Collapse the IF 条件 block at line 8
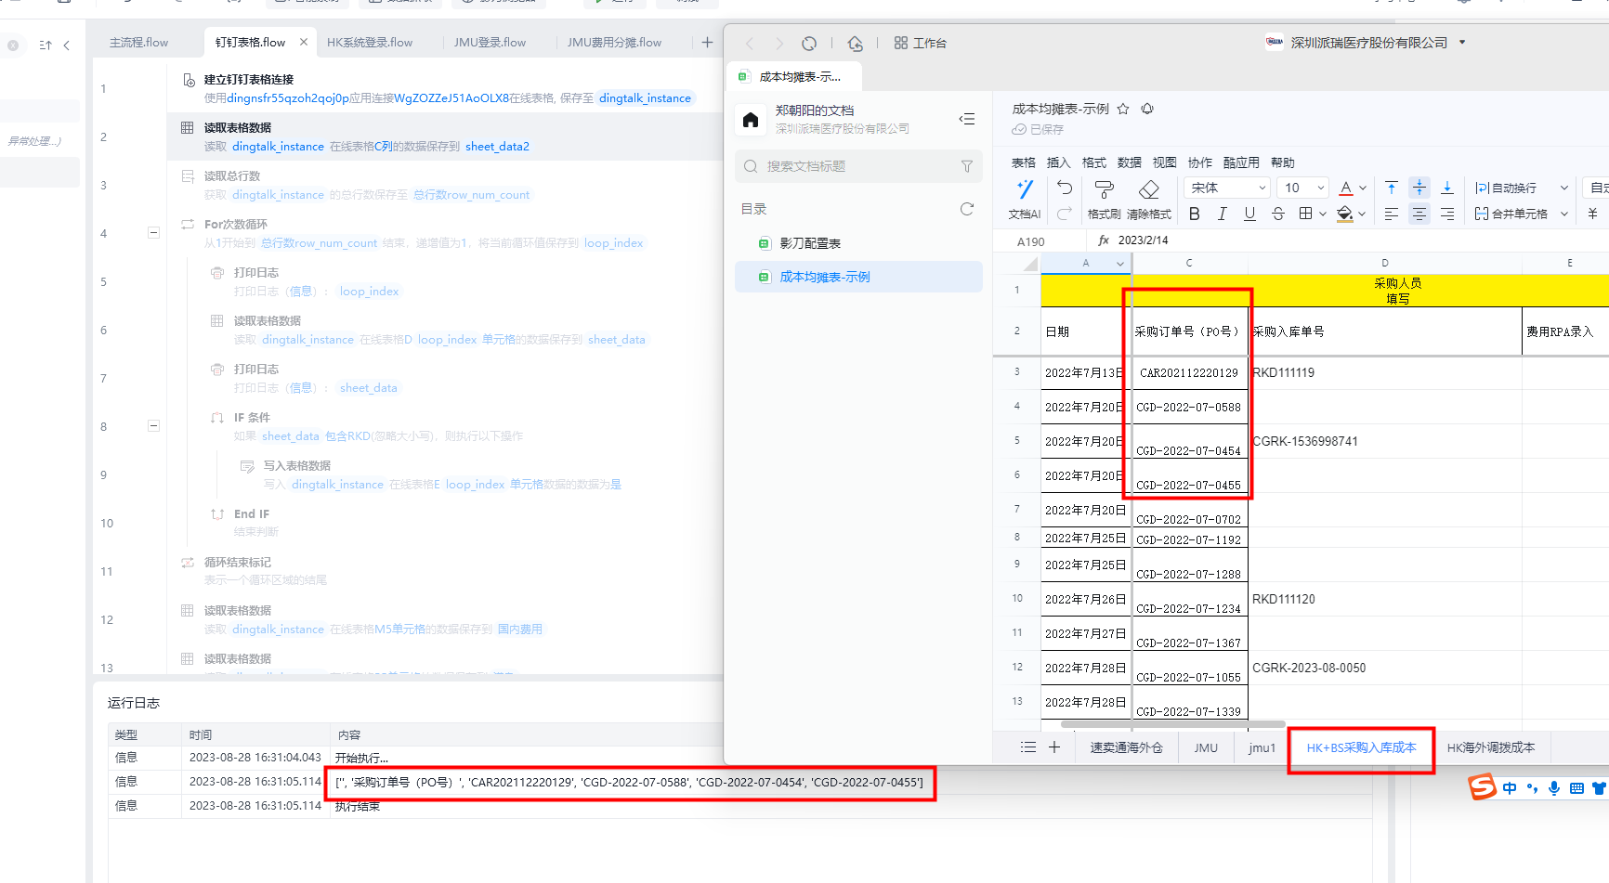Viewport: 1609px width, 883px height. click(153, 425)
